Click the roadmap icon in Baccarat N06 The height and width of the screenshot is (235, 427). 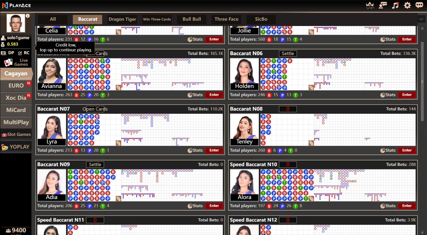311,87
